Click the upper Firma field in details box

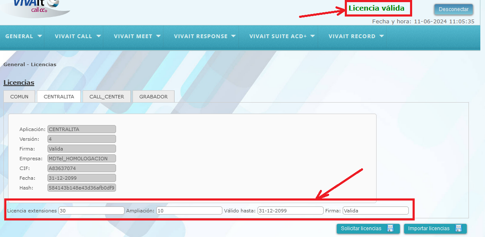tap(82, 149)
